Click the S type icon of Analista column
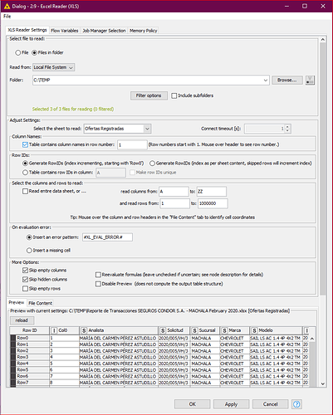Image resolution: width=333 pixels, height=415 pixels. (84, 330)
